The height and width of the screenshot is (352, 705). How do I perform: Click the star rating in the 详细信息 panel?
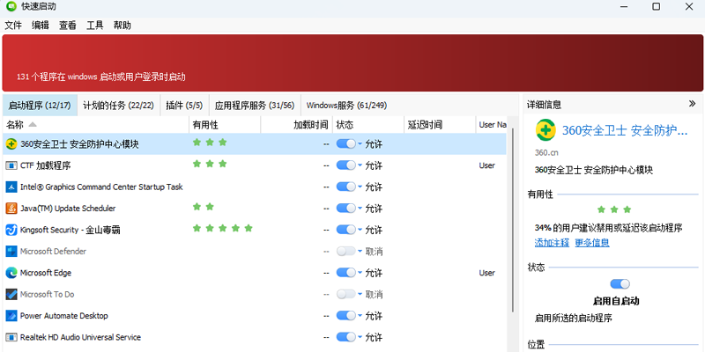tap(614, 209)
